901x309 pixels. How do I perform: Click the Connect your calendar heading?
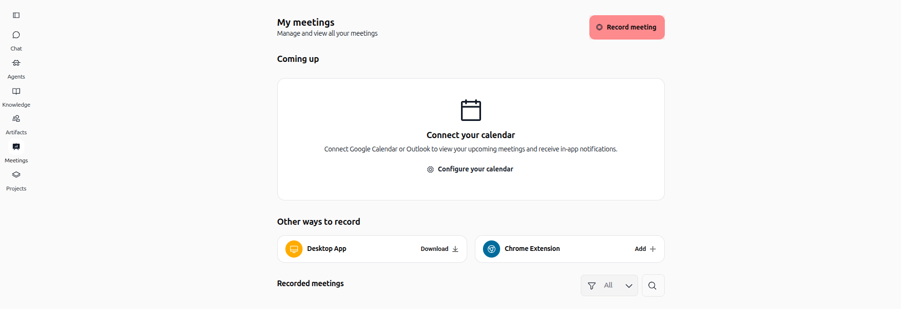[471, 135]
